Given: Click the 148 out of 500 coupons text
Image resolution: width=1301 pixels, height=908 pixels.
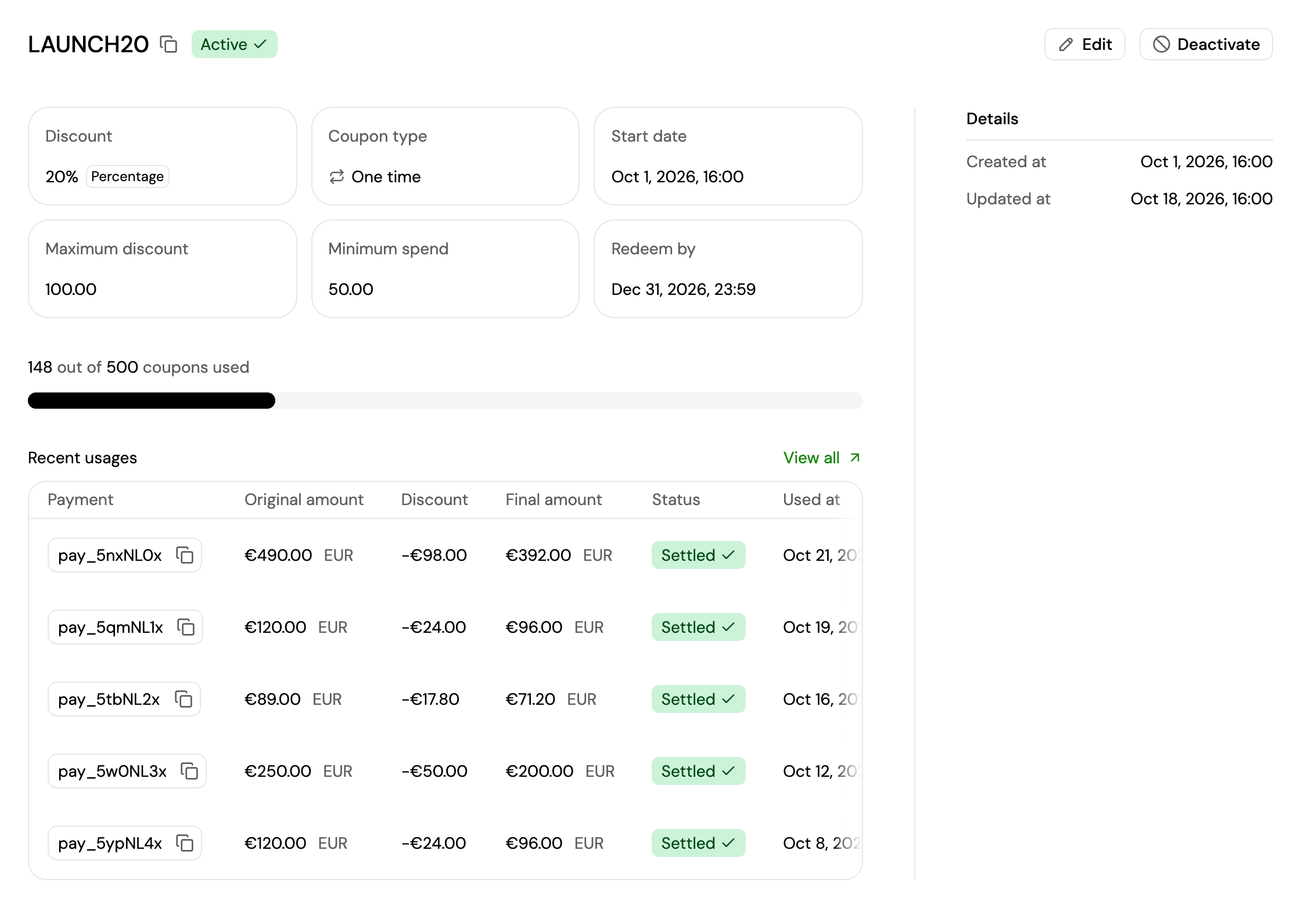Looking at the screenshot, I should pyautogui.click(x=138, y=367).
